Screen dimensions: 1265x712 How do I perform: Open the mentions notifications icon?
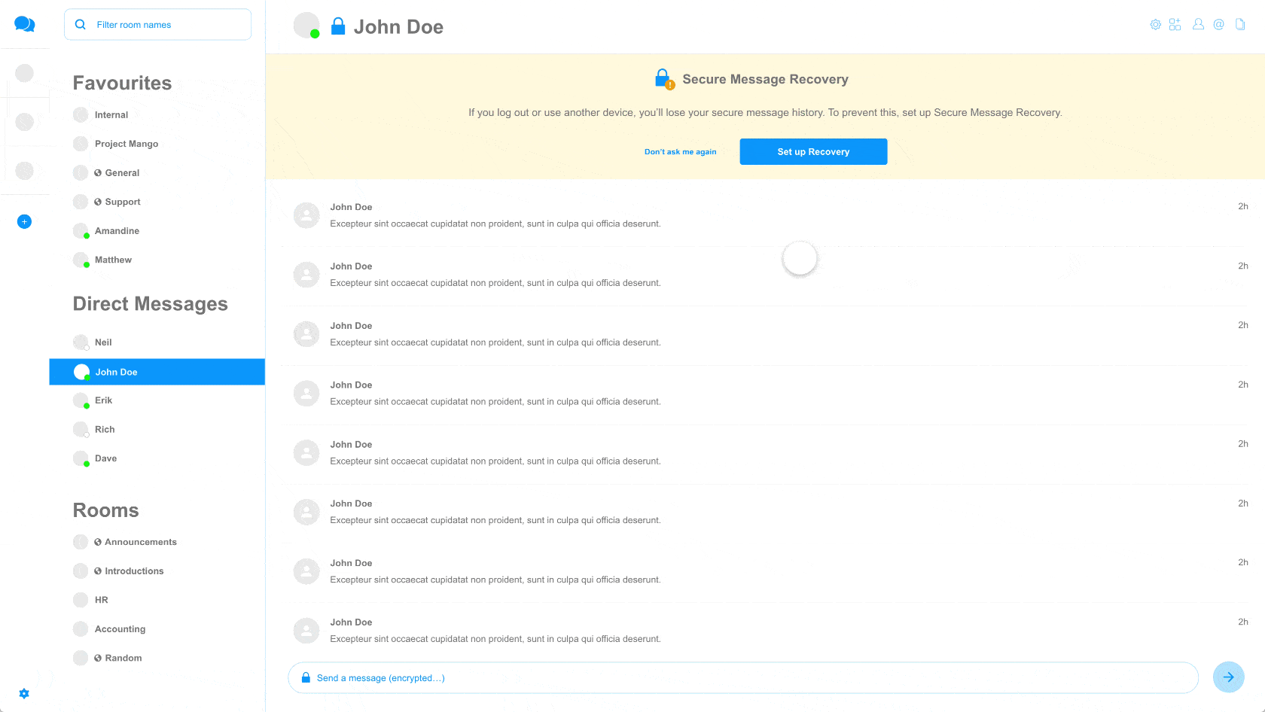(x=1218, y=25)
